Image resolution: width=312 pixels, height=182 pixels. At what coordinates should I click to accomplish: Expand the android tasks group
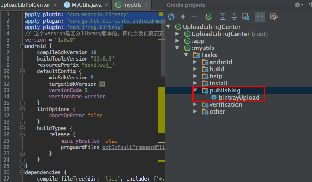tap(195, 62)
